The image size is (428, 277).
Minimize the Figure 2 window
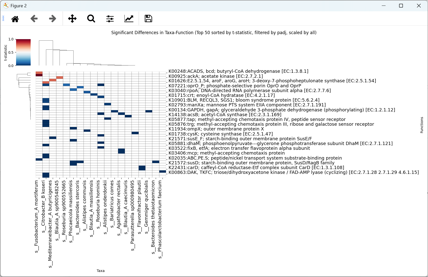(384, 6)
